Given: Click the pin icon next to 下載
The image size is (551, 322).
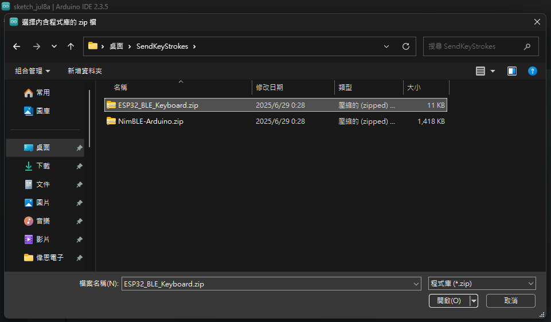Looking at the screenshot, I should click(80, 166).
